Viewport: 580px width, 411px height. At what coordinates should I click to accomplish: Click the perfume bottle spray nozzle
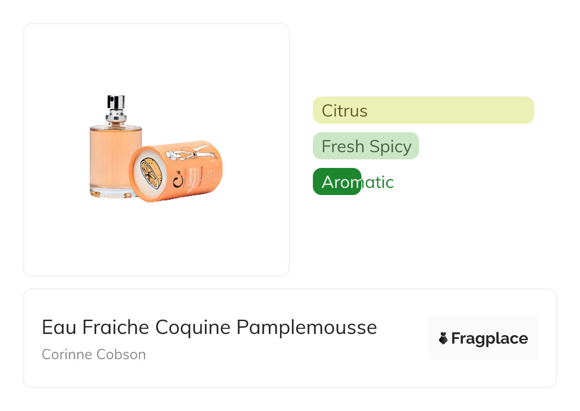pos(116,103)
